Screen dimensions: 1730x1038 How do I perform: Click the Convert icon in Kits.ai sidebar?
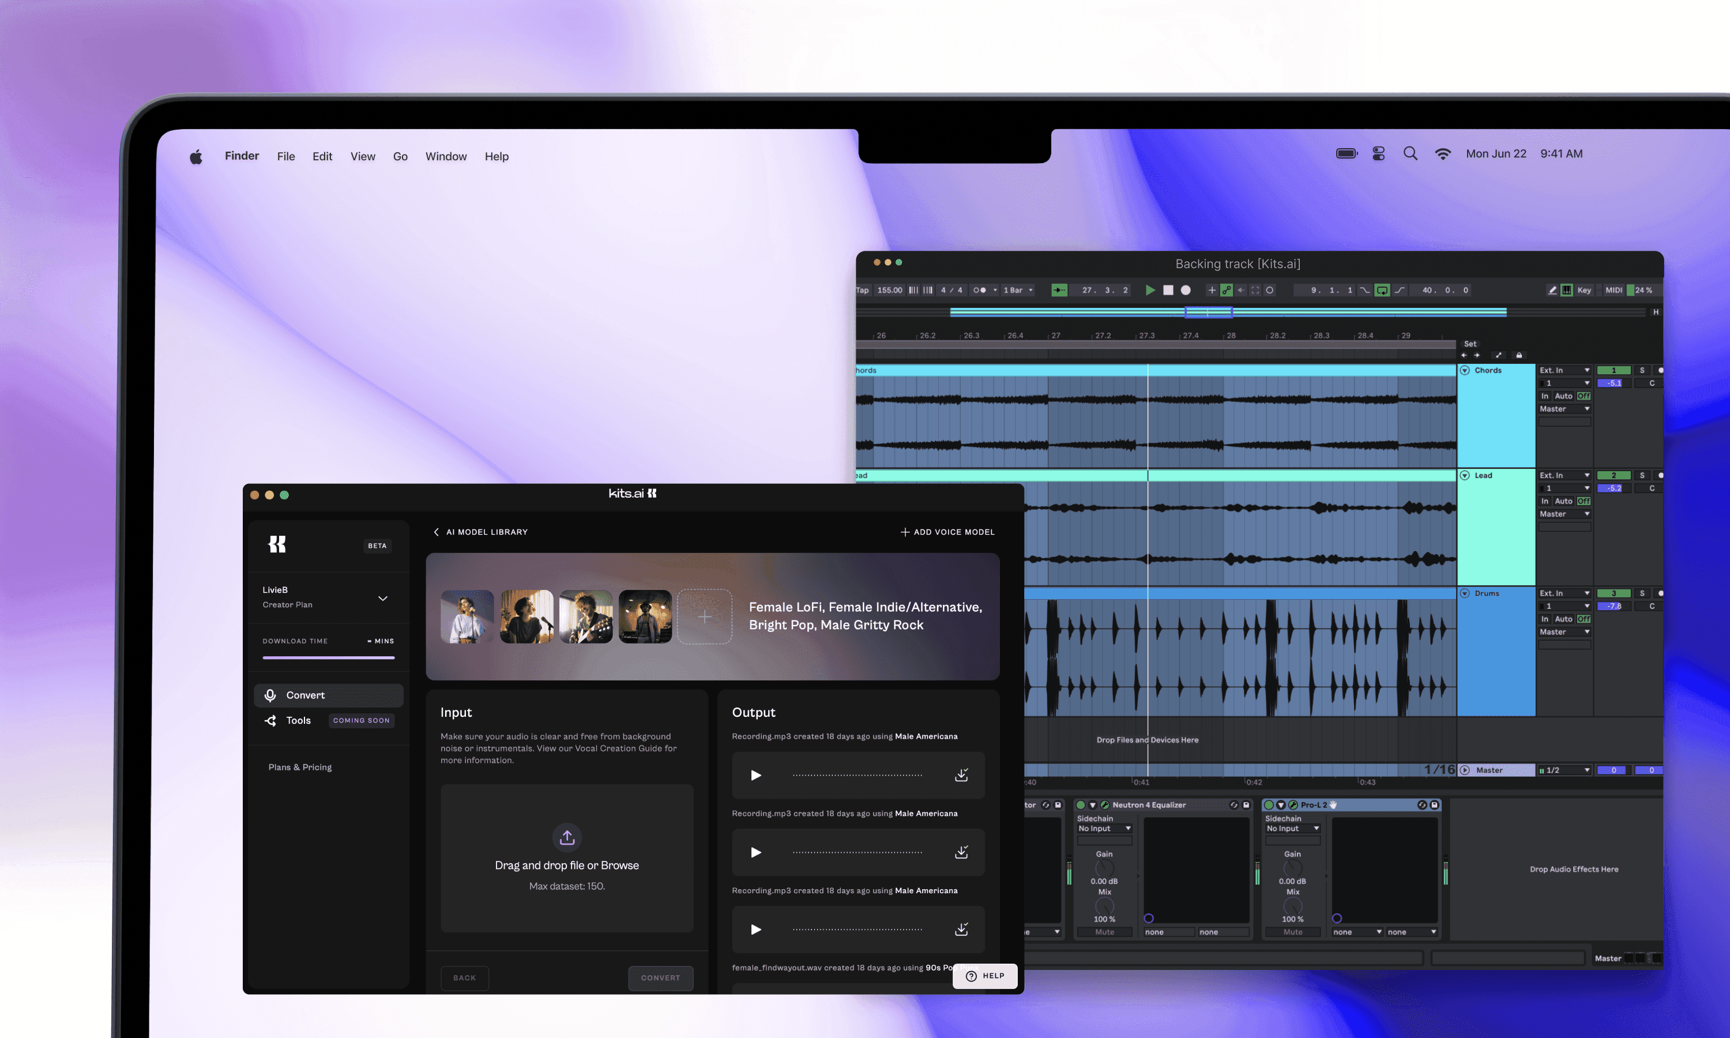click(270, 694)
